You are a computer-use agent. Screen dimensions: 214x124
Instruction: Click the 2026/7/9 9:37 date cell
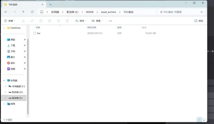(x=95, y=33)
